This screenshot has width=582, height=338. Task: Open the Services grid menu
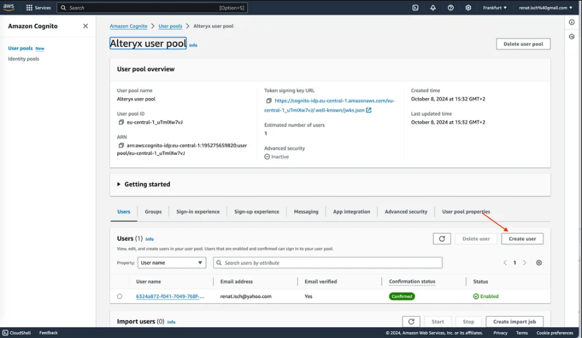pyautogui.click(x=38, y=7)
